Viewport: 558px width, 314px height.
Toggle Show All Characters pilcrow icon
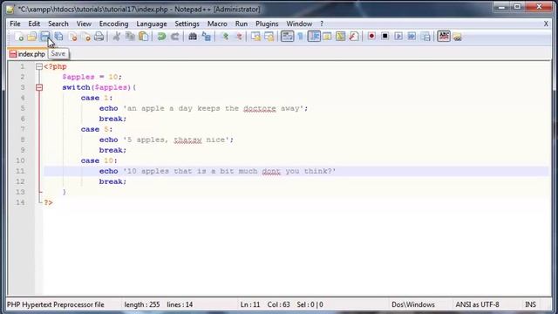(300, 37)
